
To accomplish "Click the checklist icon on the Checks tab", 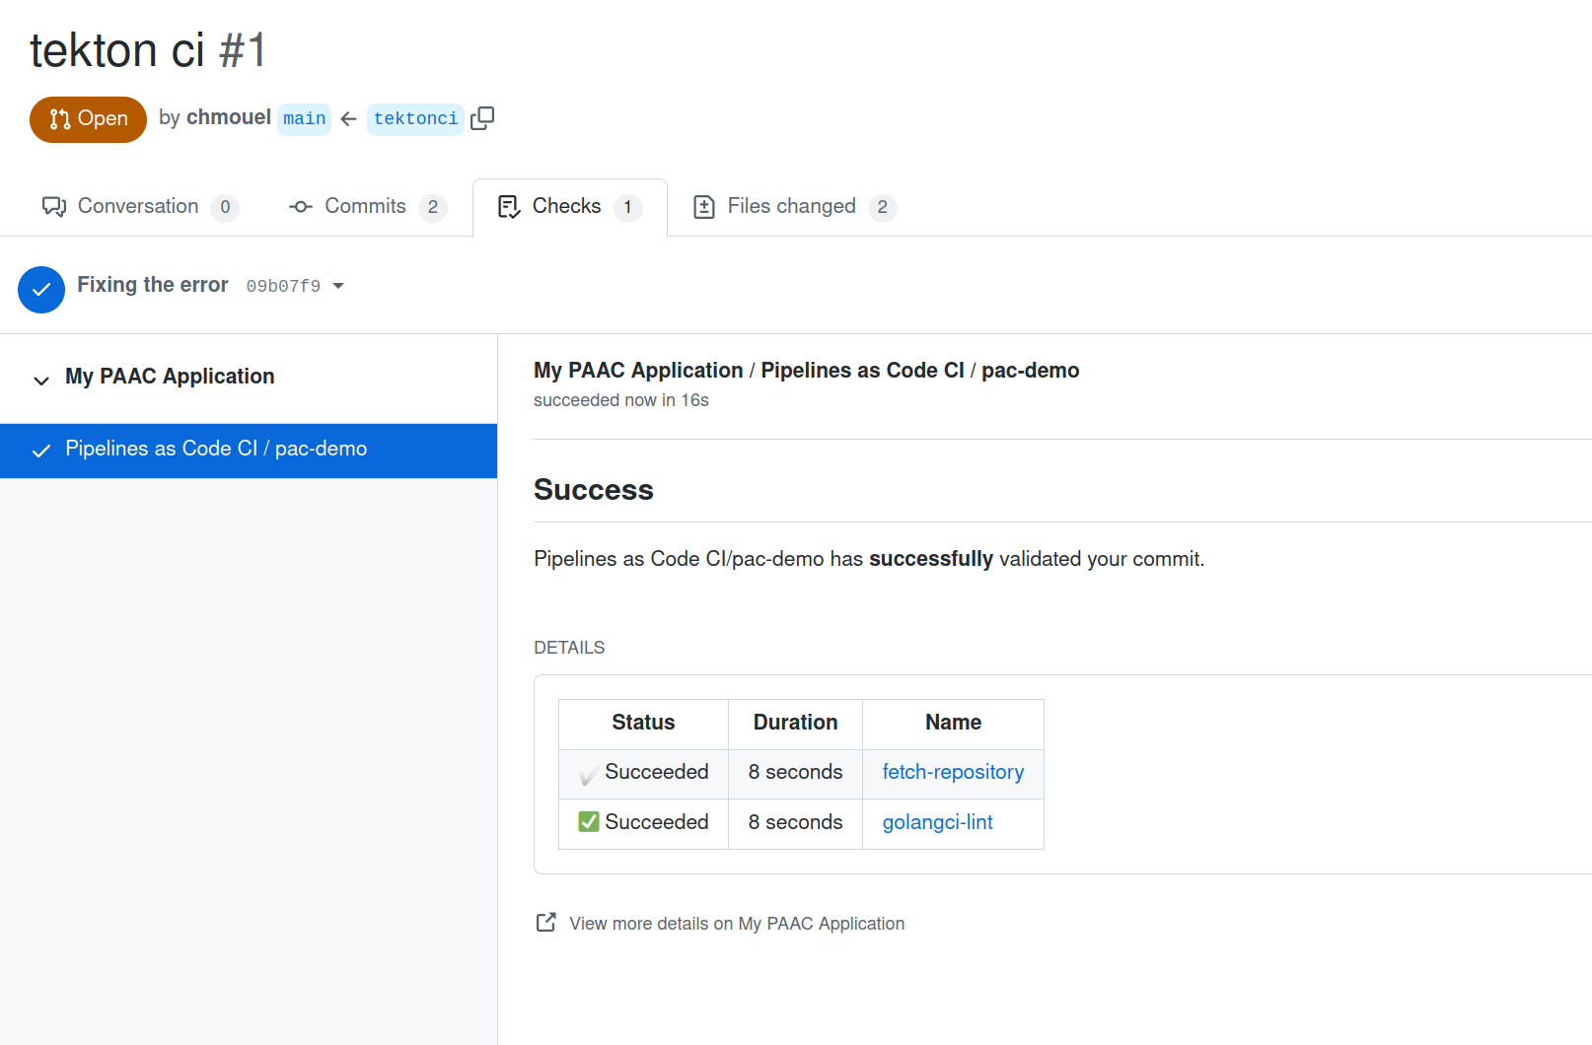I will 509,206.
